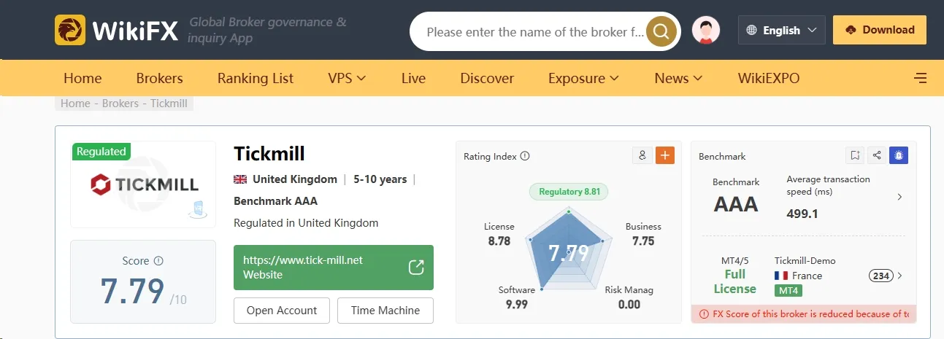Click the share icon in Benchmark panel
The image size is (944, 339).
pos(877,155)
